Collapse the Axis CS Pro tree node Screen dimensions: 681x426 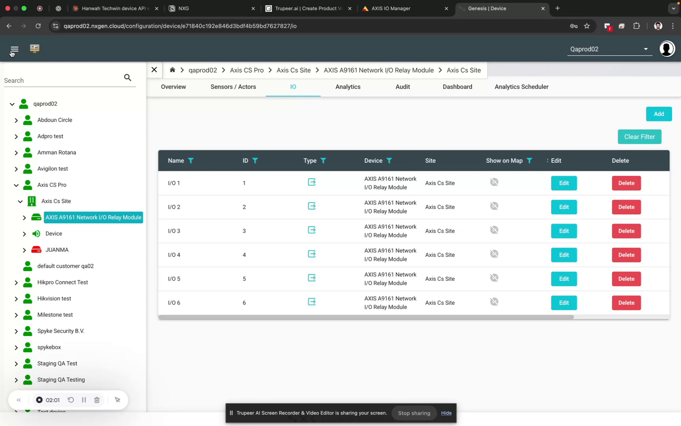coord(16,185)
